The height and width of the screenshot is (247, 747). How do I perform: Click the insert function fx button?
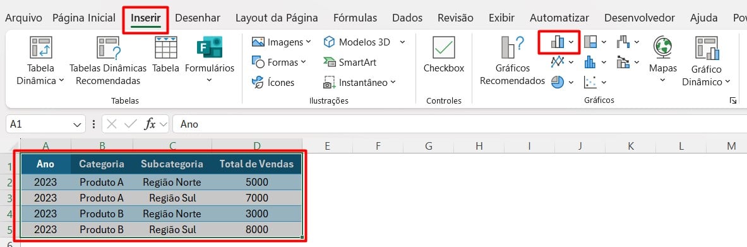click(x=150, y=124)
